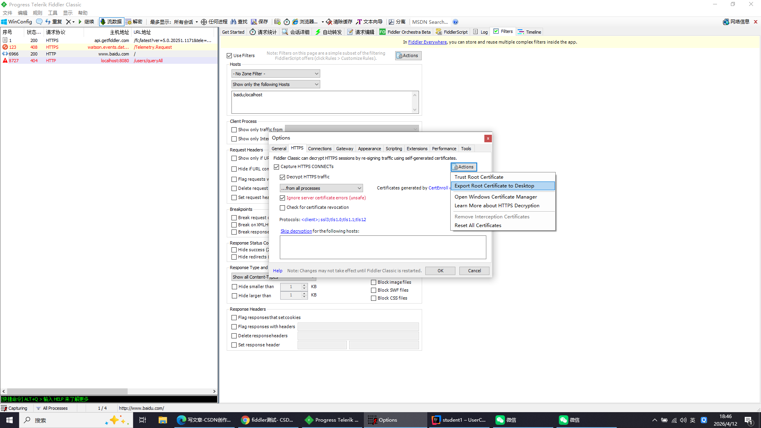
Task: Click the MSDN help question icon
Action: pyautogui.click(x=455, y=22)
